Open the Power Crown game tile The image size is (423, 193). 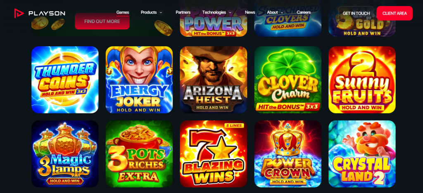[288, 154]
